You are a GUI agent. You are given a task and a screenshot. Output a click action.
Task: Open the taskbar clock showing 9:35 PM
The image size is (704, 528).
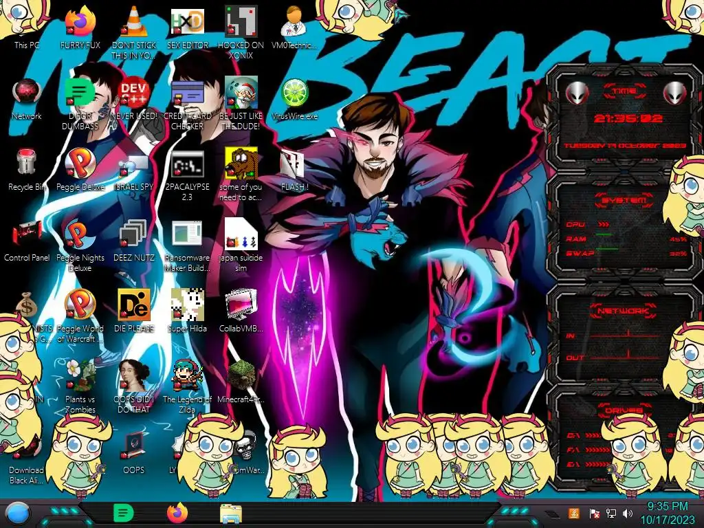[667, 513]
